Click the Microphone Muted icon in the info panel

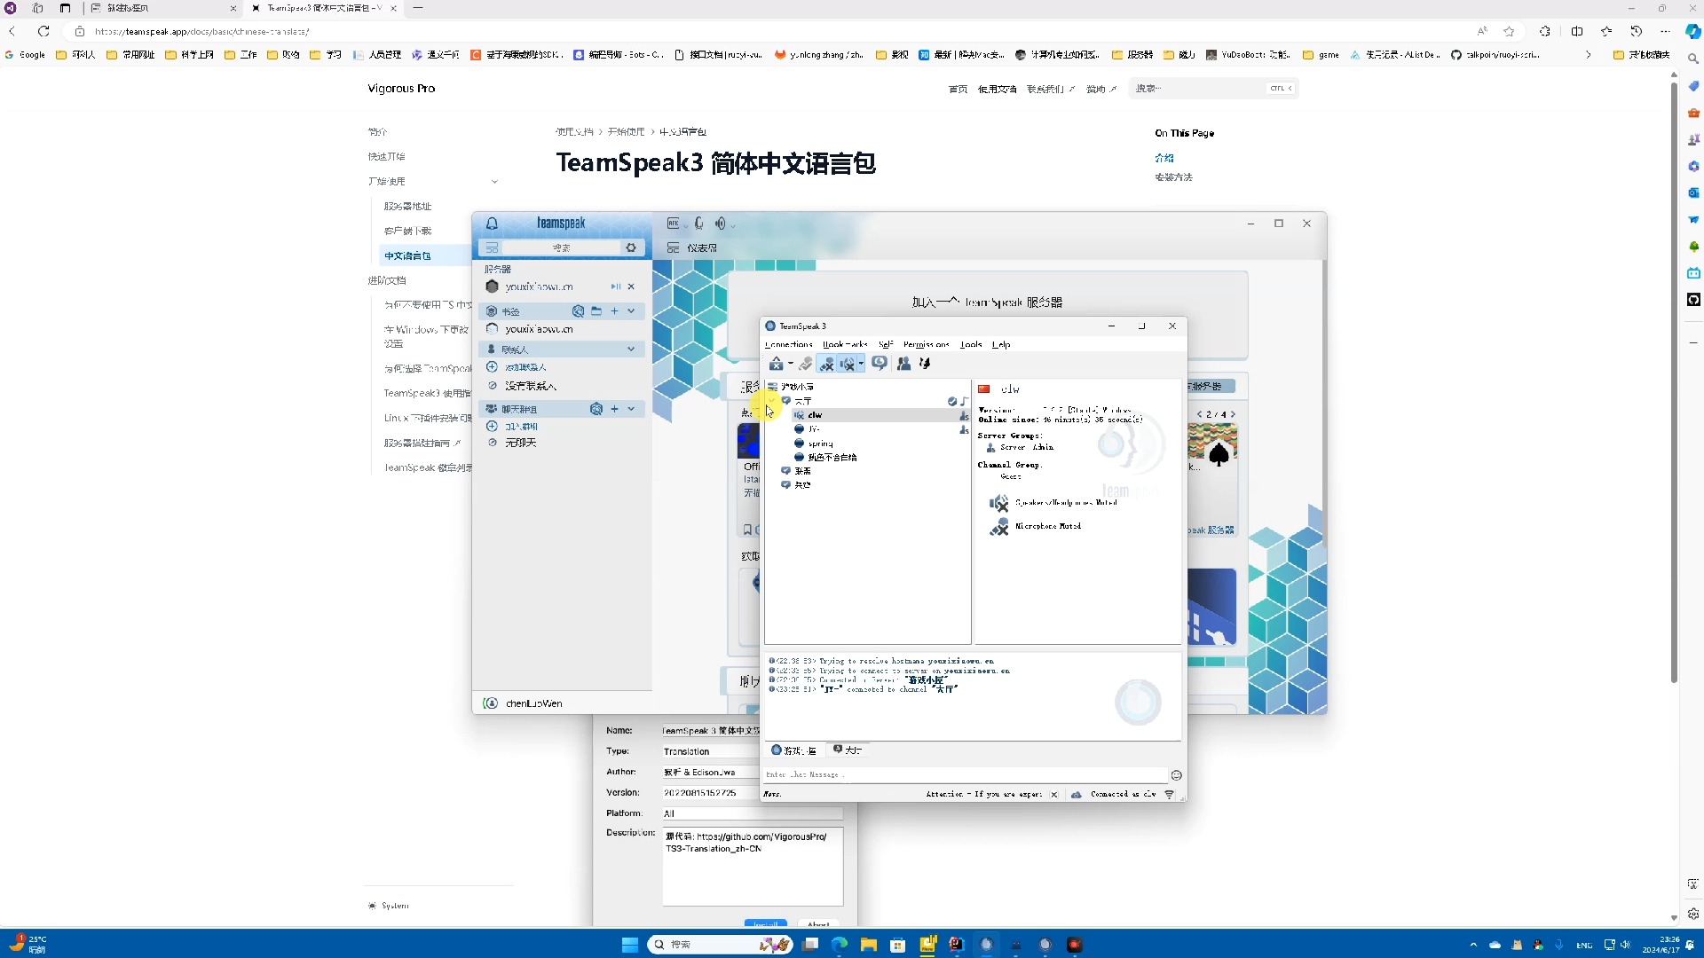pyautogui.click(x=999, y=527)
